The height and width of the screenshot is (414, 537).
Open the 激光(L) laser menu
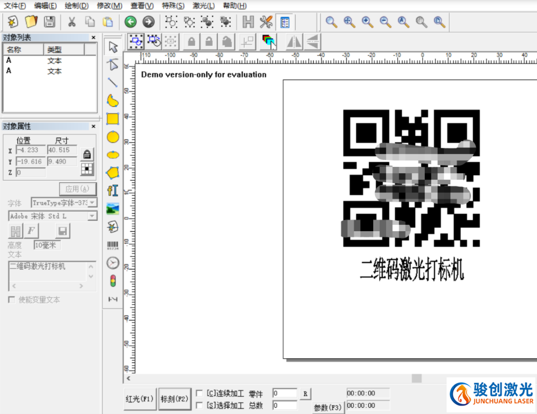pyautogui.click(x=203, y=6)
